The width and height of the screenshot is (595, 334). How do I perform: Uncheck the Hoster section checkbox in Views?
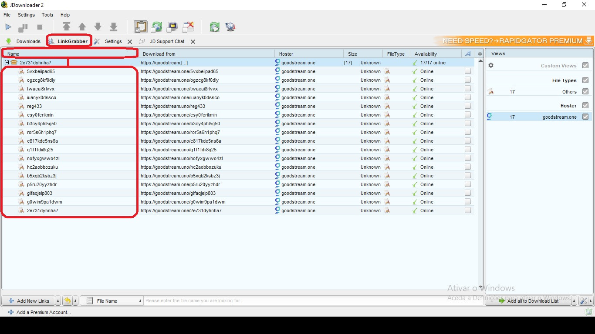585,106
